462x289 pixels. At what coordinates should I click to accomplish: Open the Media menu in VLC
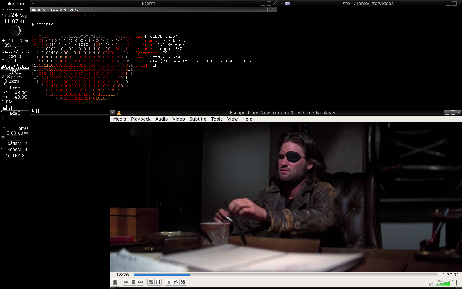(120, 119)
